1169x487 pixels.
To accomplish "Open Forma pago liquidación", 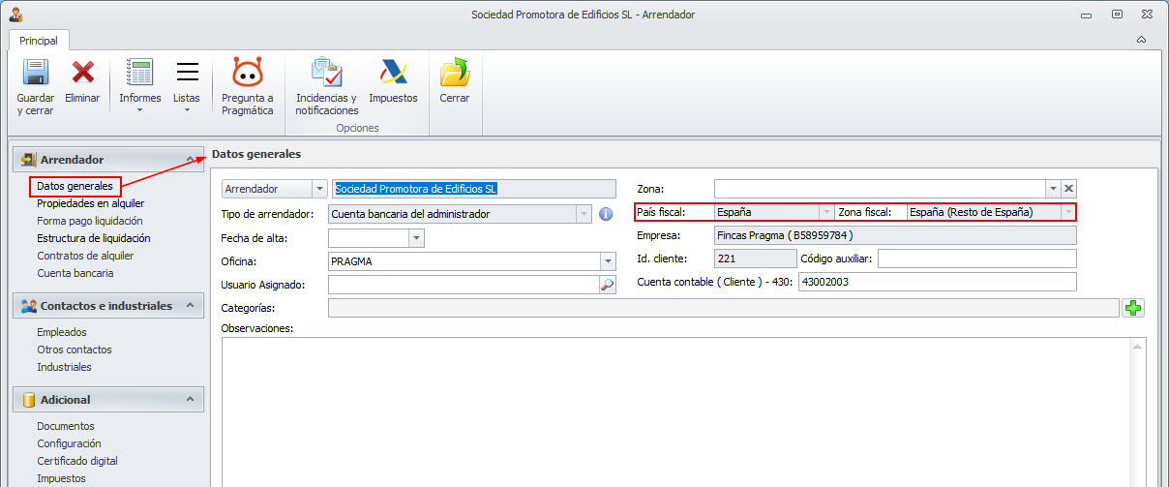I will tap(90, 221).
